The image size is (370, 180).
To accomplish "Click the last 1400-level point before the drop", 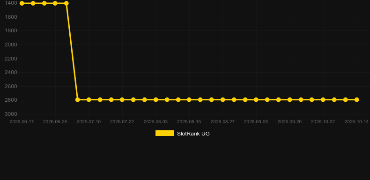I will 67,3.
